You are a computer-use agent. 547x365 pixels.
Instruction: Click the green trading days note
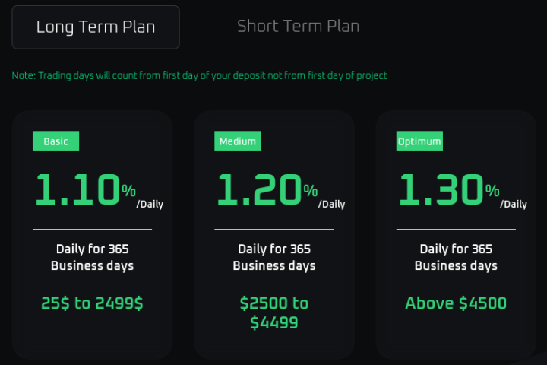[x=199, y=75]
